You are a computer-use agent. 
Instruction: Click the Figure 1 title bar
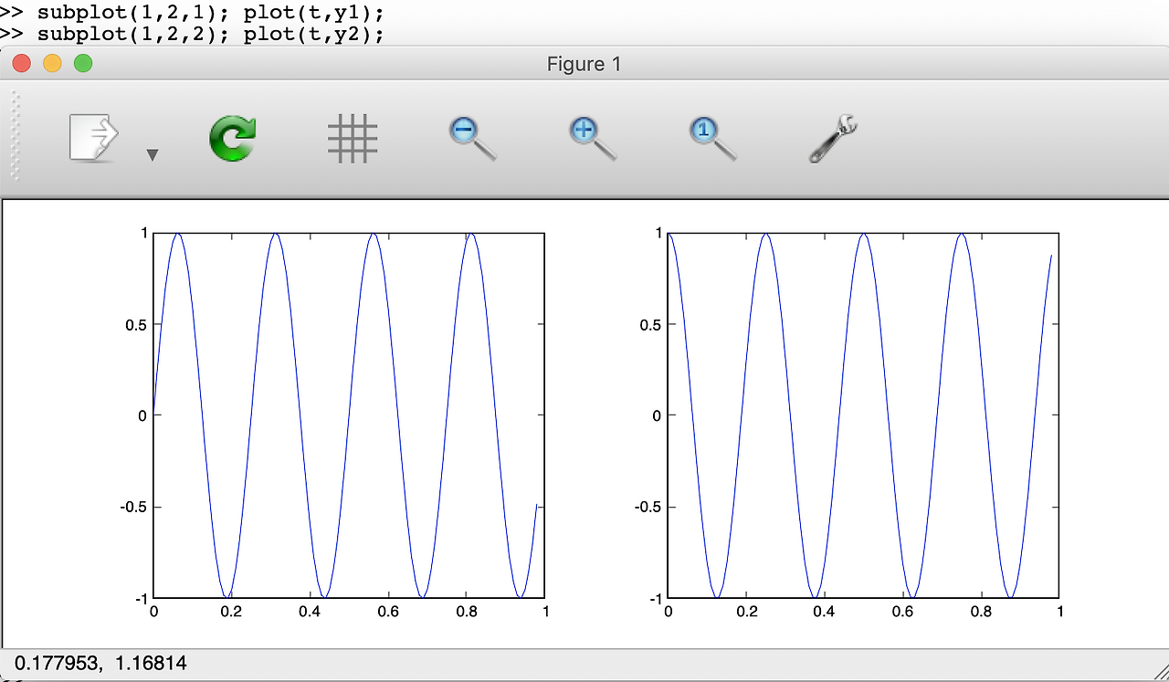point(584,64)
